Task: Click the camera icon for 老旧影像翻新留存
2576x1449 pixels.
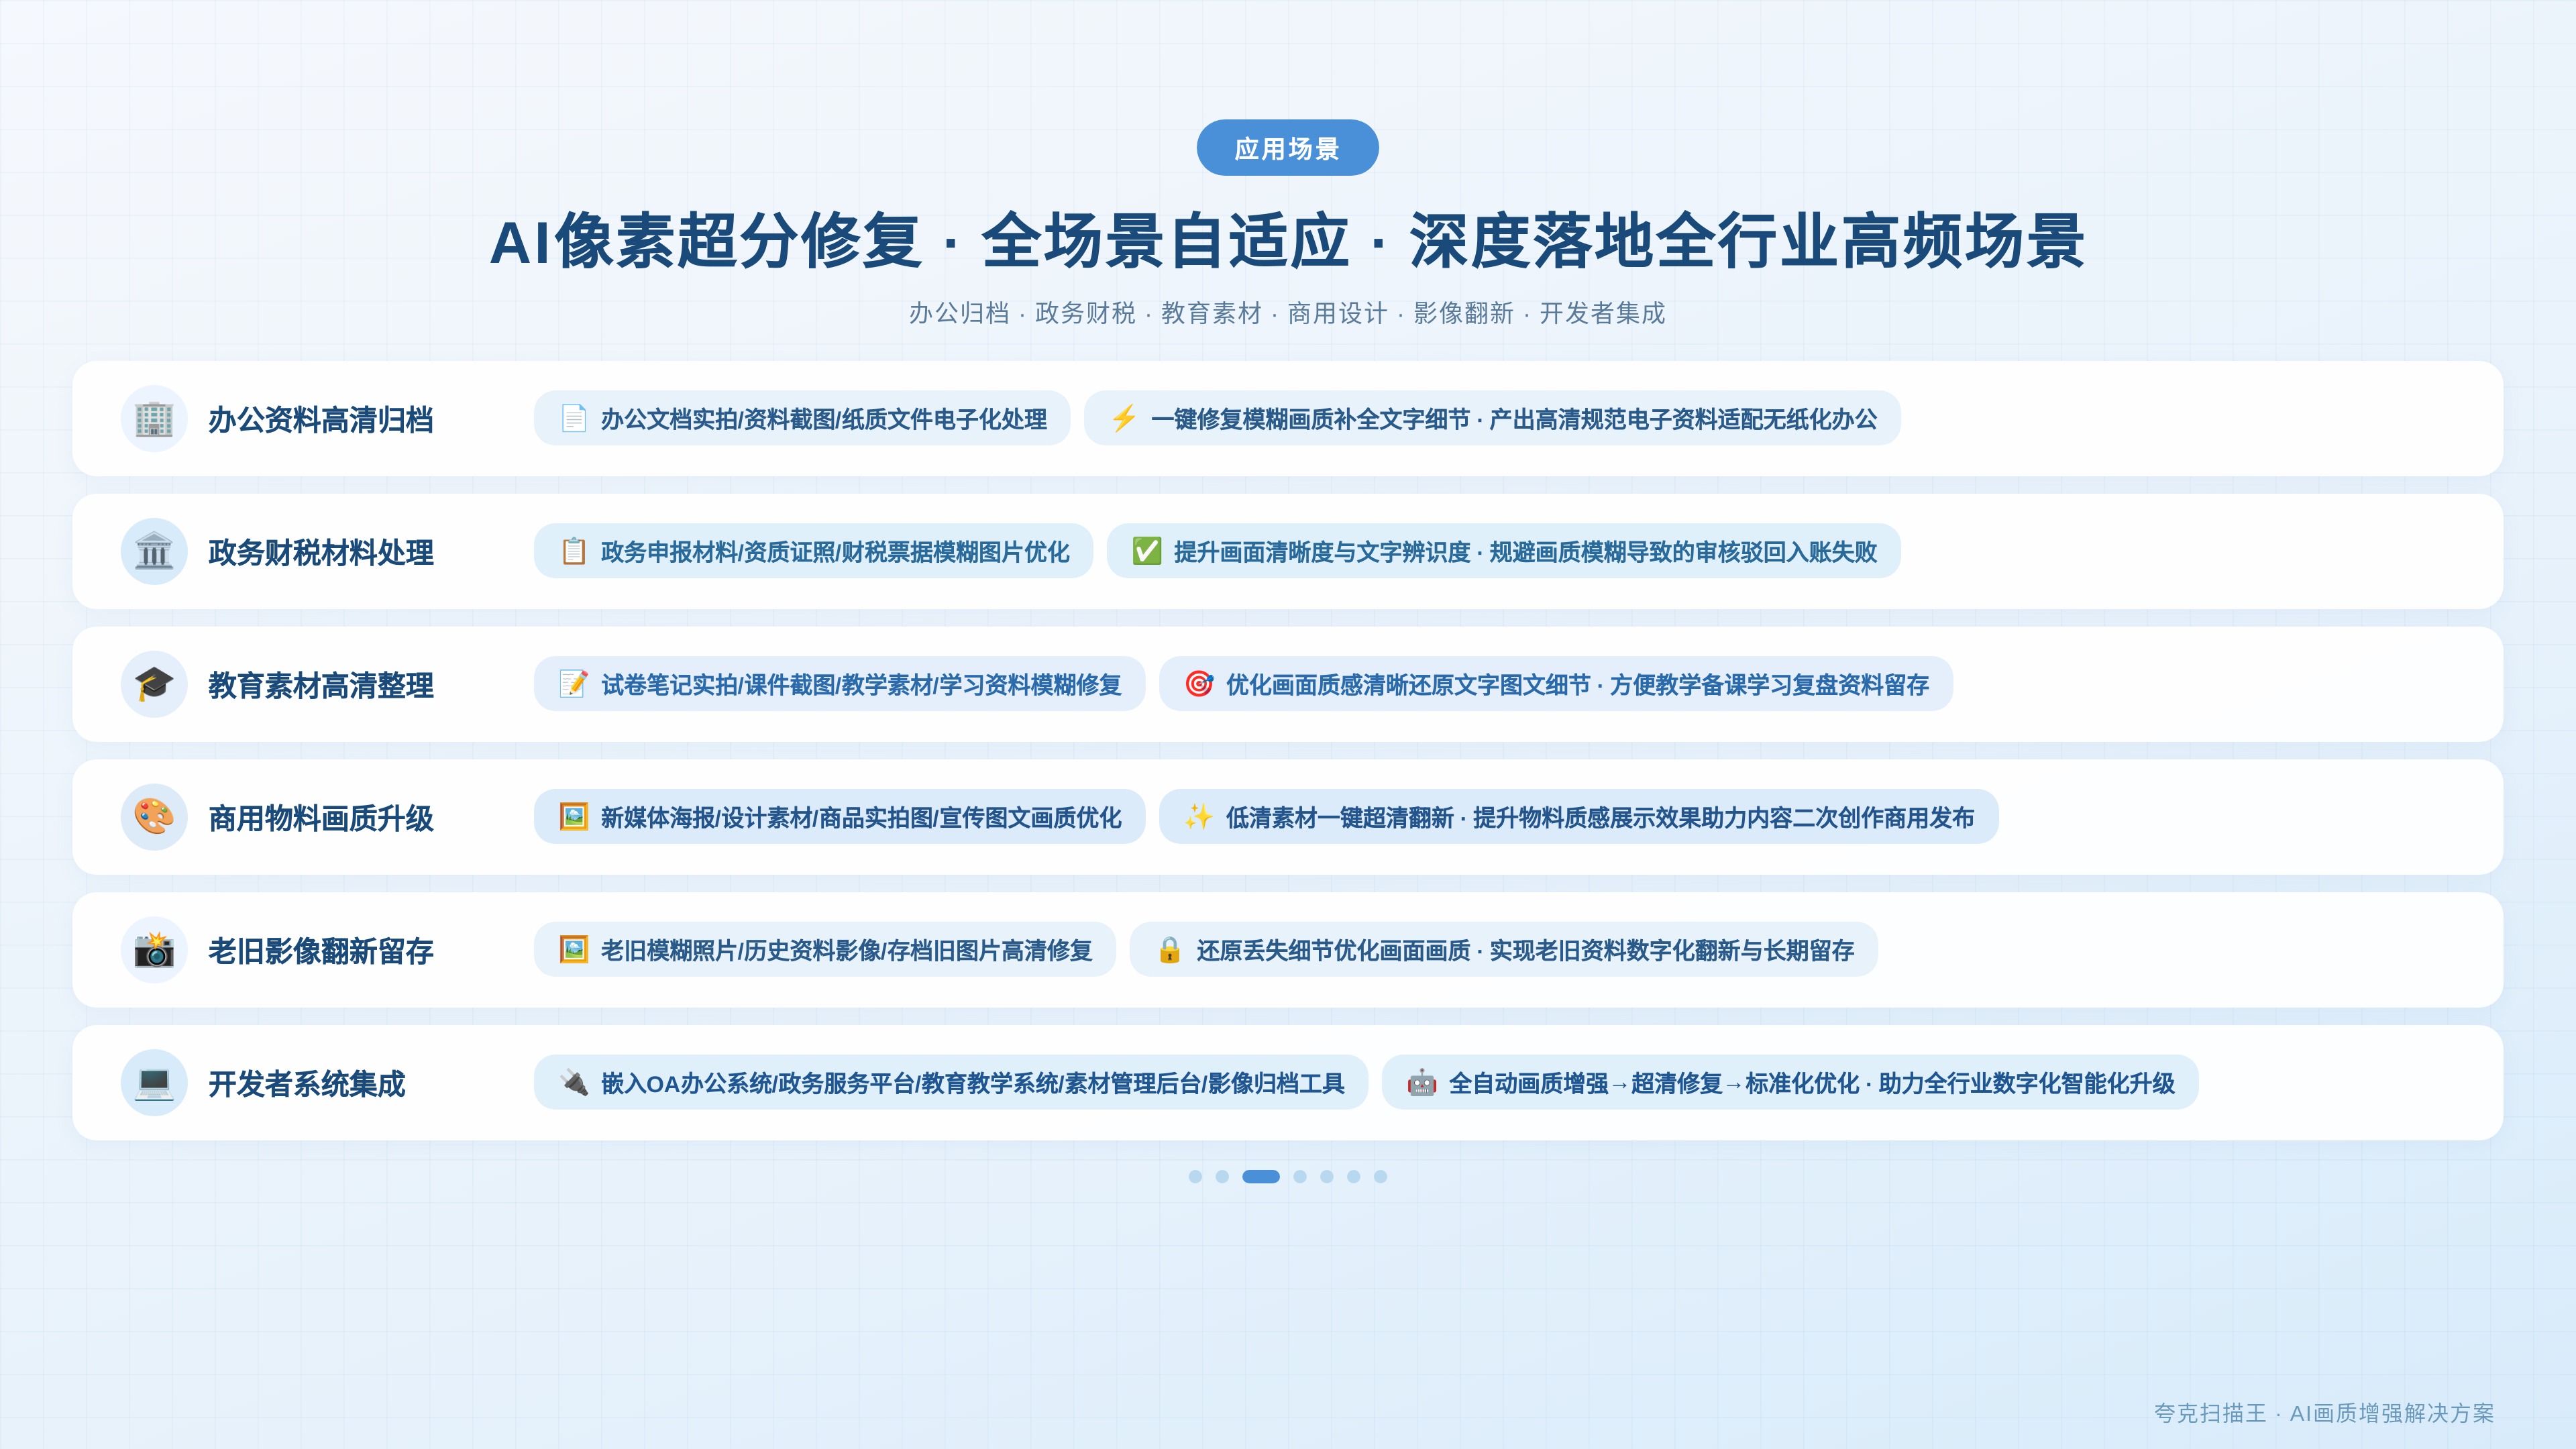Action: (x=154, y=950)
